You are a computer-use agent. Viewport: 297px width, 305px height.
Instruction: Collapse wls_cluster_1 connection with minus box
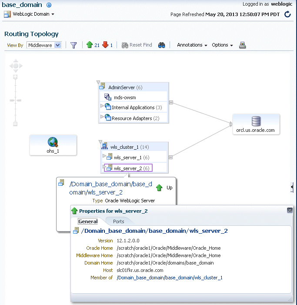pyautogui.click(x=170, y=157)
